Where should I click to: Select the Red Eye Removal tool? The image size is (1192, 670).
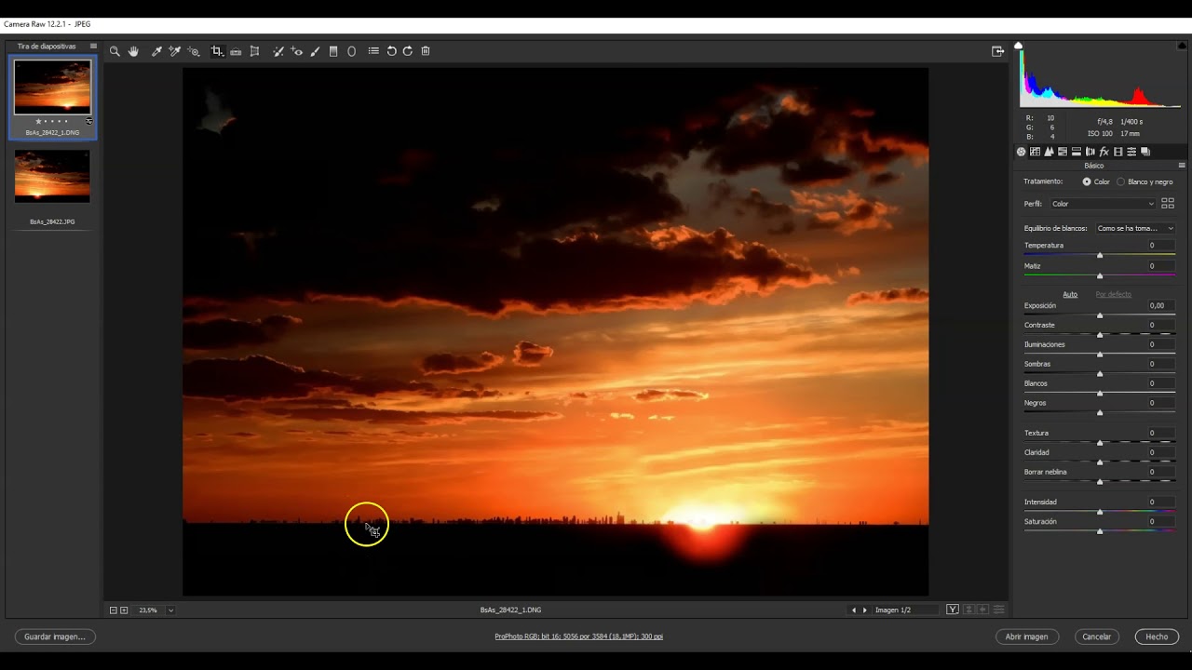pyautogui.click(x=297, y=51)
